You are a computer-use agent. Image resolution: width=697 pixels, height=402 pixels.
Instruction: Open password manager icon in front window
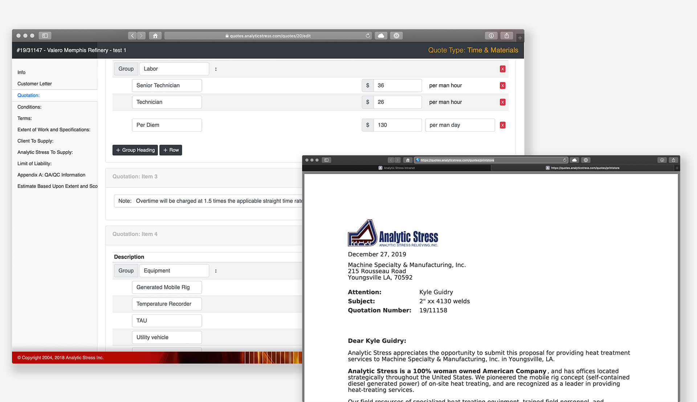(x=586, y=160)
